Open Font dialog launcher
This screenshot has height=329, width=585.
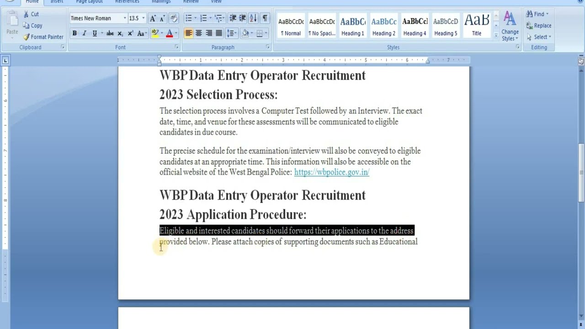177,47
